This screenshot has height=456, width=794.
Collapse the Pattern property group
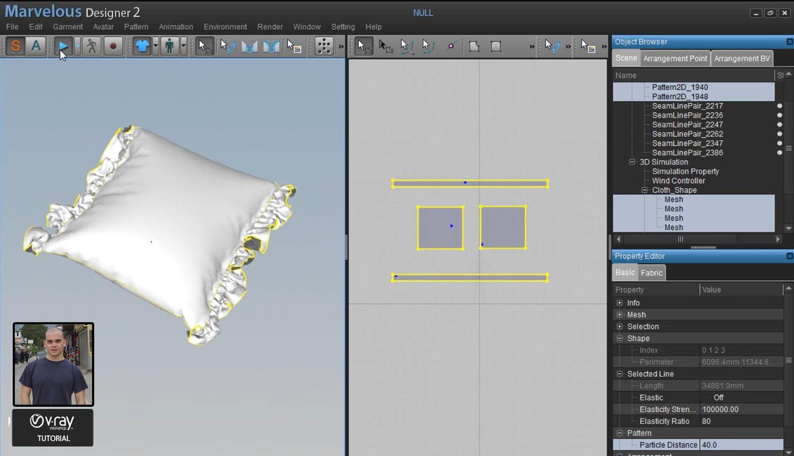(620, 433)
